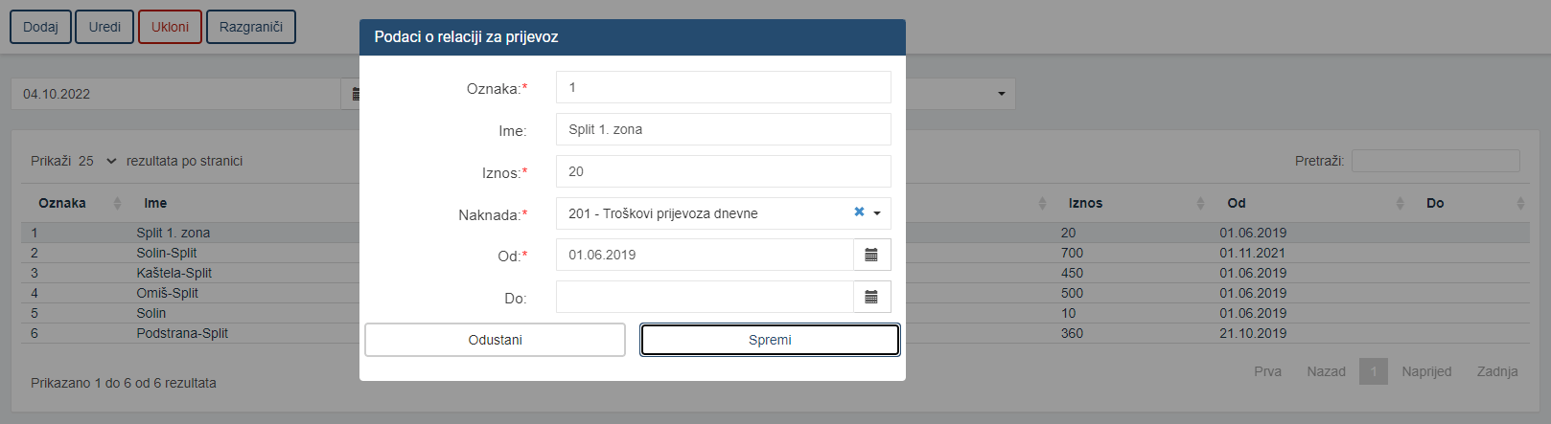Click the Dodaj button

(x=40, y=27)
